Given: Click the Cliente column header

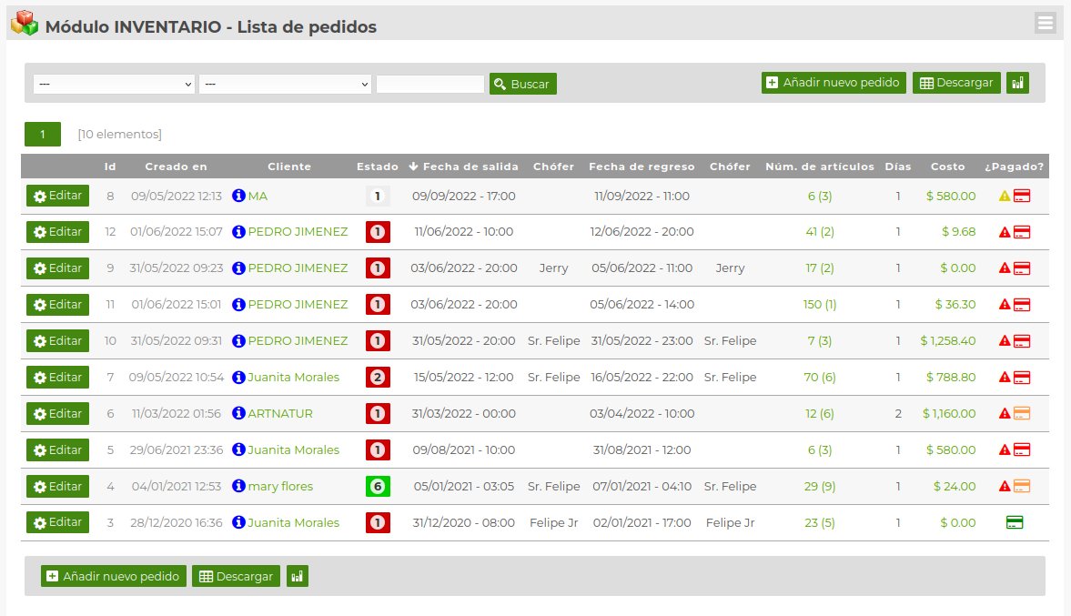Looking at the screenshot, I should 291,167.
